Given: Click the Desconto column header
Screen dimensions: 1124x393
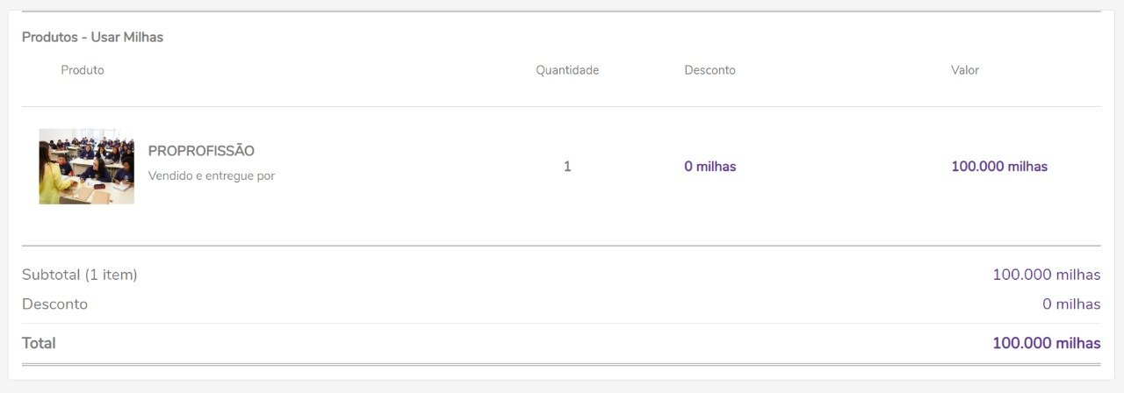Looking at the screenshot, I should coord(710,70).
